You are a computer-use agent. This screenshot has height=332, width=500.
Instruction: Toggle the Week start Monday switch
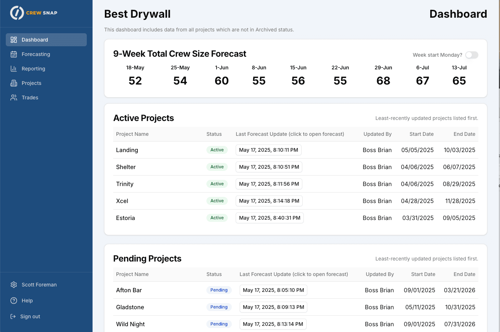[472, 55]
